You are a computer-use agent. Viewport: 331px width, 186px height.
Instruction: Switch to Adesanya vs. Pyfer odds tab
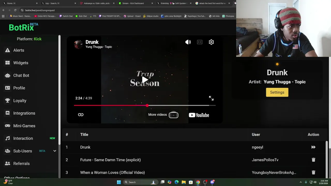coord(97,3)
